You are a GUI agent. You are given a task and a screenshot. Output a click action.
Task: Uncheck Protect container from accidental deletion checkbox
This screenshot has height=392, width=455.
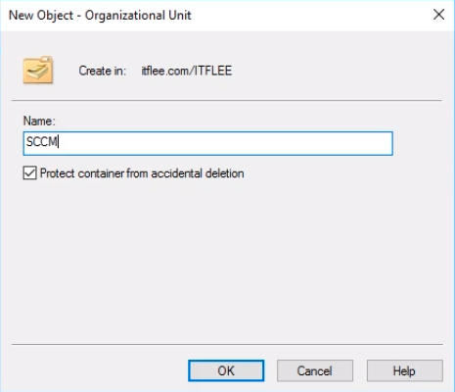[29, 172]
